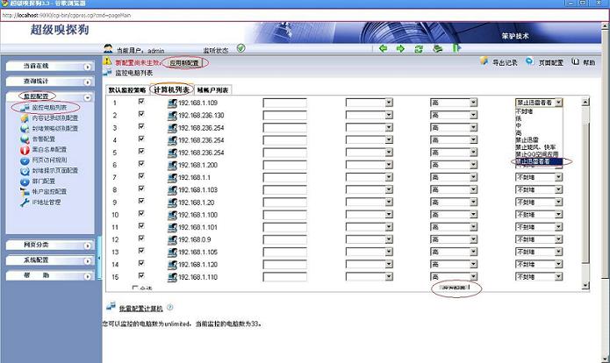Expand the 当前在线 sidebar section

[x=50, y=66]
